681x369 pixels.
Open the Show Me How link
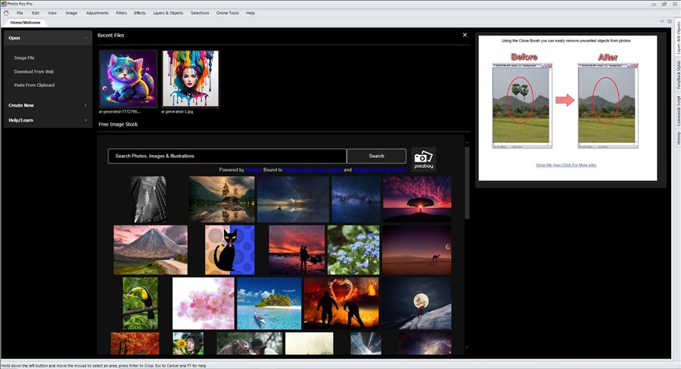[566, 164]
